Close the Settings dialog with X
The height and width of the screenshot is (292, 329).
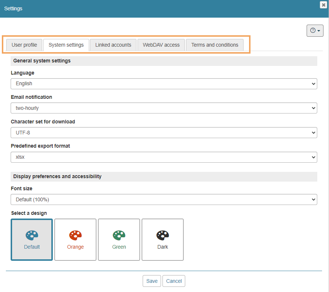click(x=323, y=5)
